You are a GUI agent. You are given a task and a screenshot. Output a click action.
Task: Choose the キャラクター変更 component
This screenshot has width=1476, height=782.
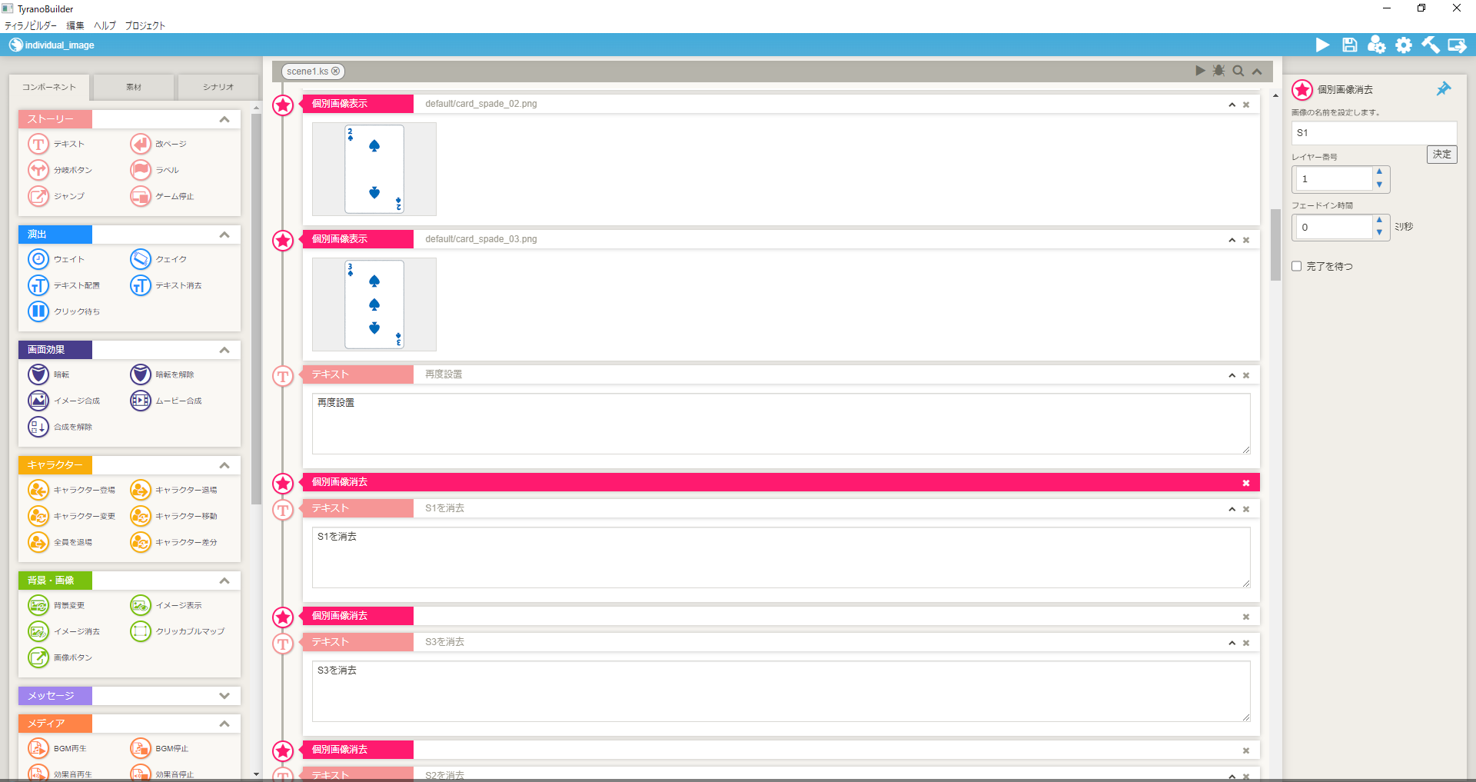click(x=71, y=516)
